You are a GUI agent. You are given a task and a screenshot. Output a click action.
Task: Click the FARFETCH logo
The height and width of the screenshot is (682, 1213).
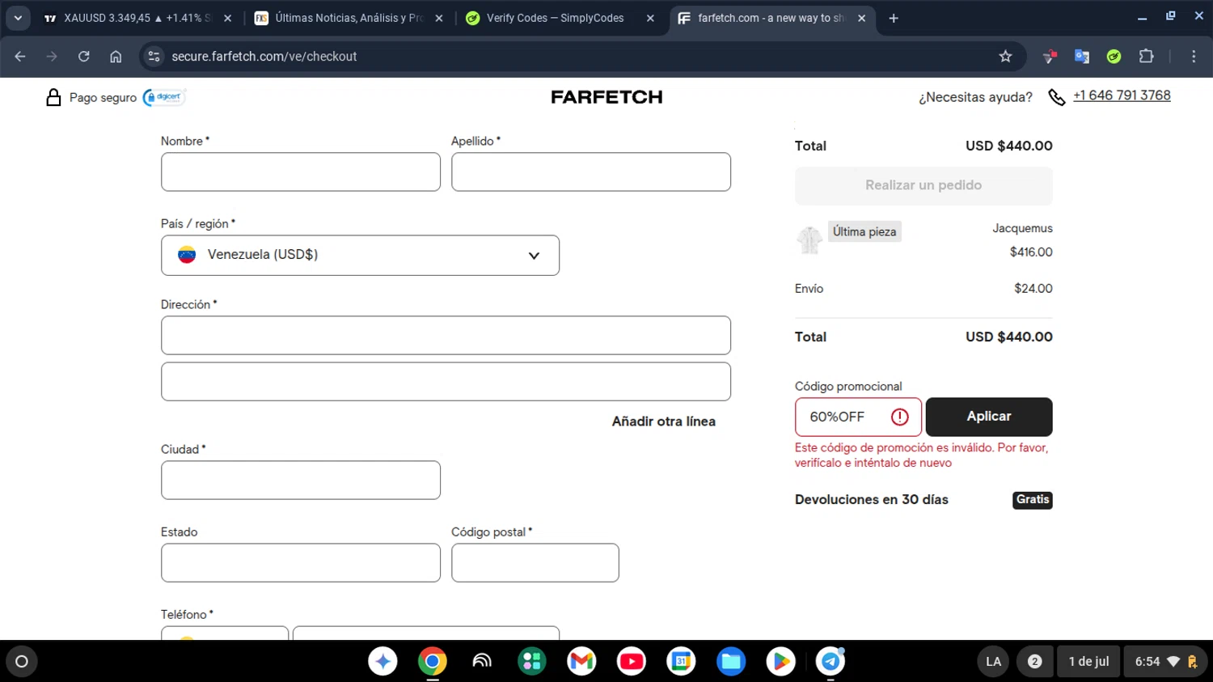tap(606, 97)
